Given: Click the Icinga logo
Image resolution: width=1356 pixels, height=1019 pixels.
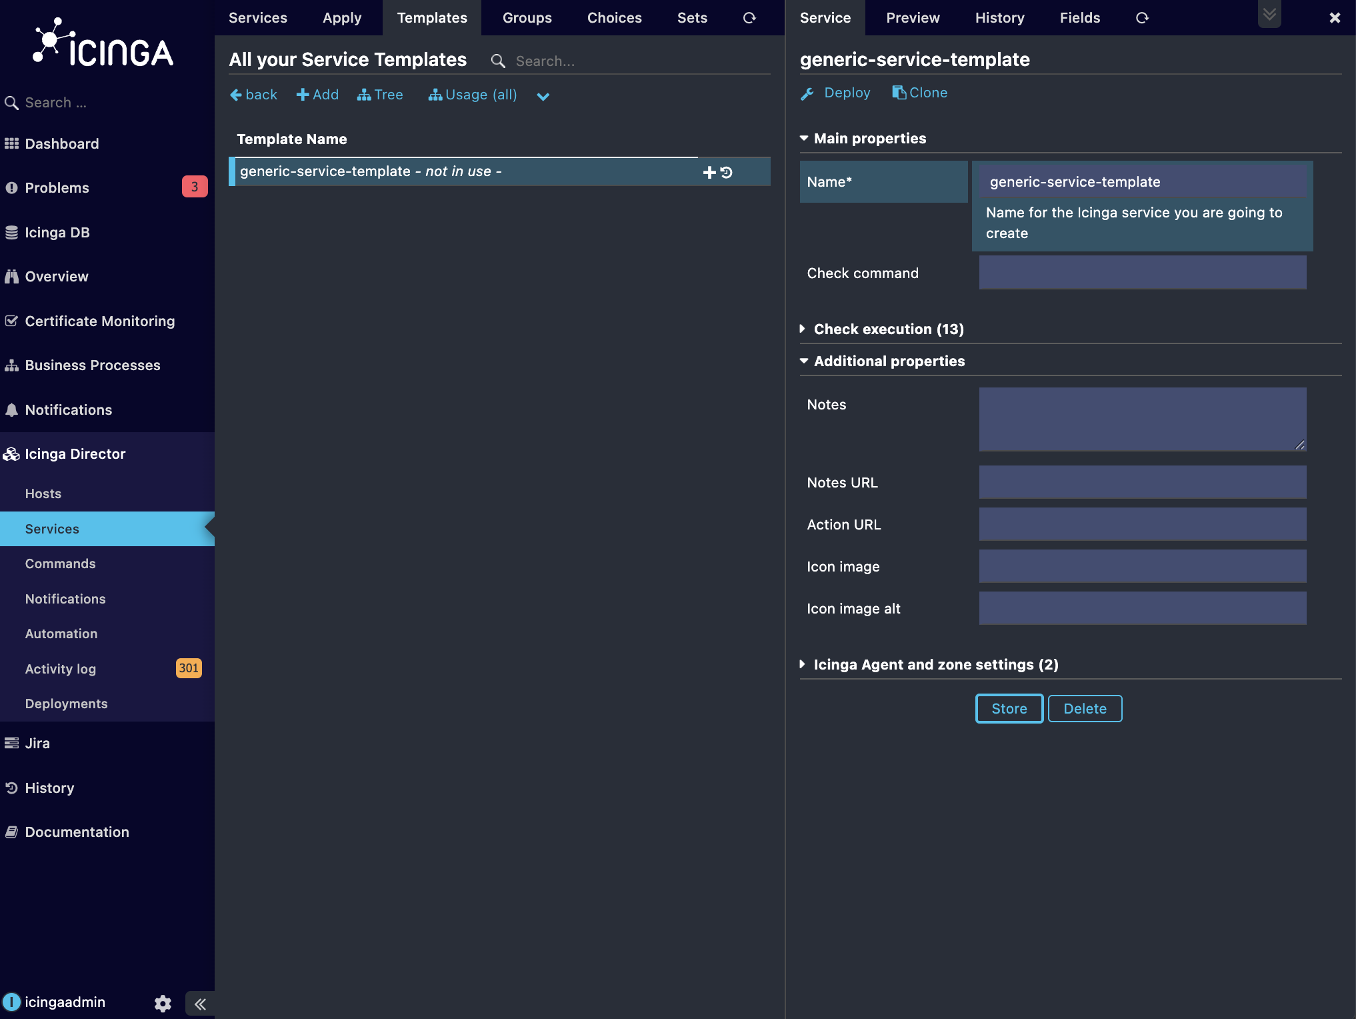Looking at the screenshot, I should [x=103, y=43].
